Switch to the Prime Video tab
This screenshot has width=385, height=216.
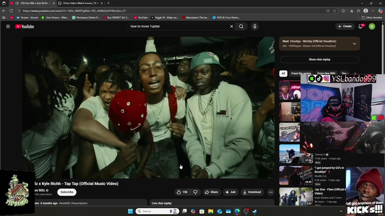coord(81,3)
